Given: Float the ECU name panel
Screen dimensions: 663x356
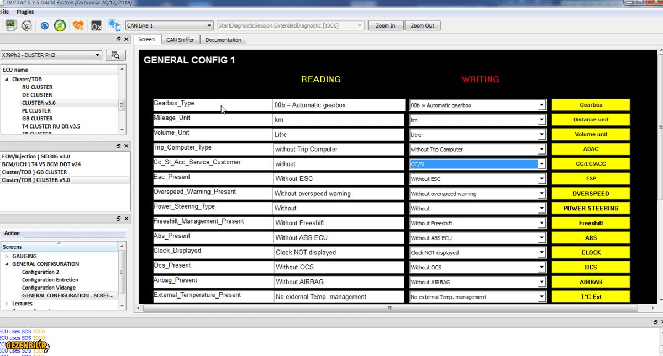Looking at the screenshot, I should click(x=118, y=39).
